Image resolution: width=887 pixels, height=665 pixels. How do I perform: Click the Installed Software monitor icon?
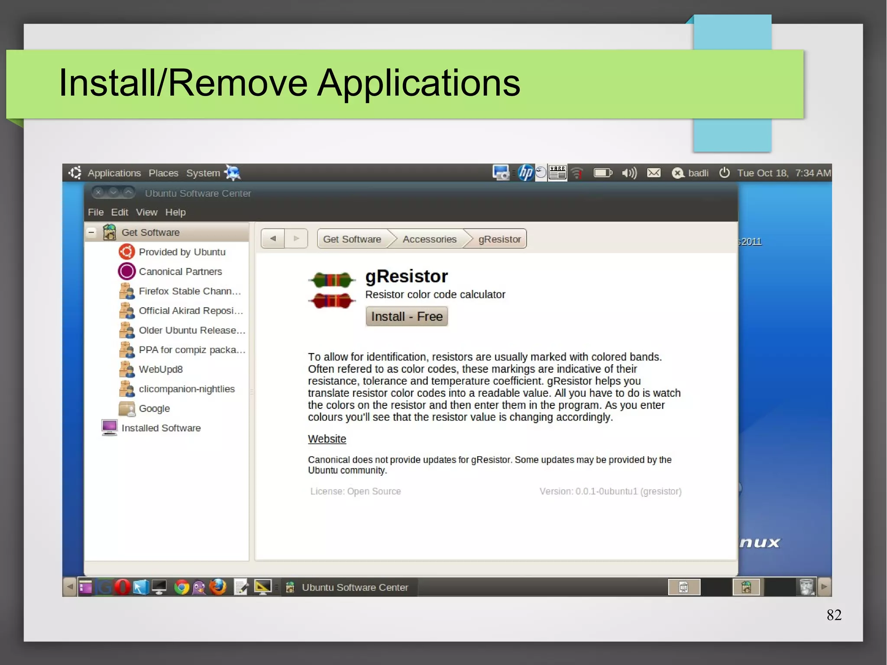[109, 428]
